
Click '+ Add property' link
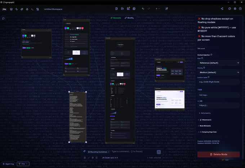point(205,113)
